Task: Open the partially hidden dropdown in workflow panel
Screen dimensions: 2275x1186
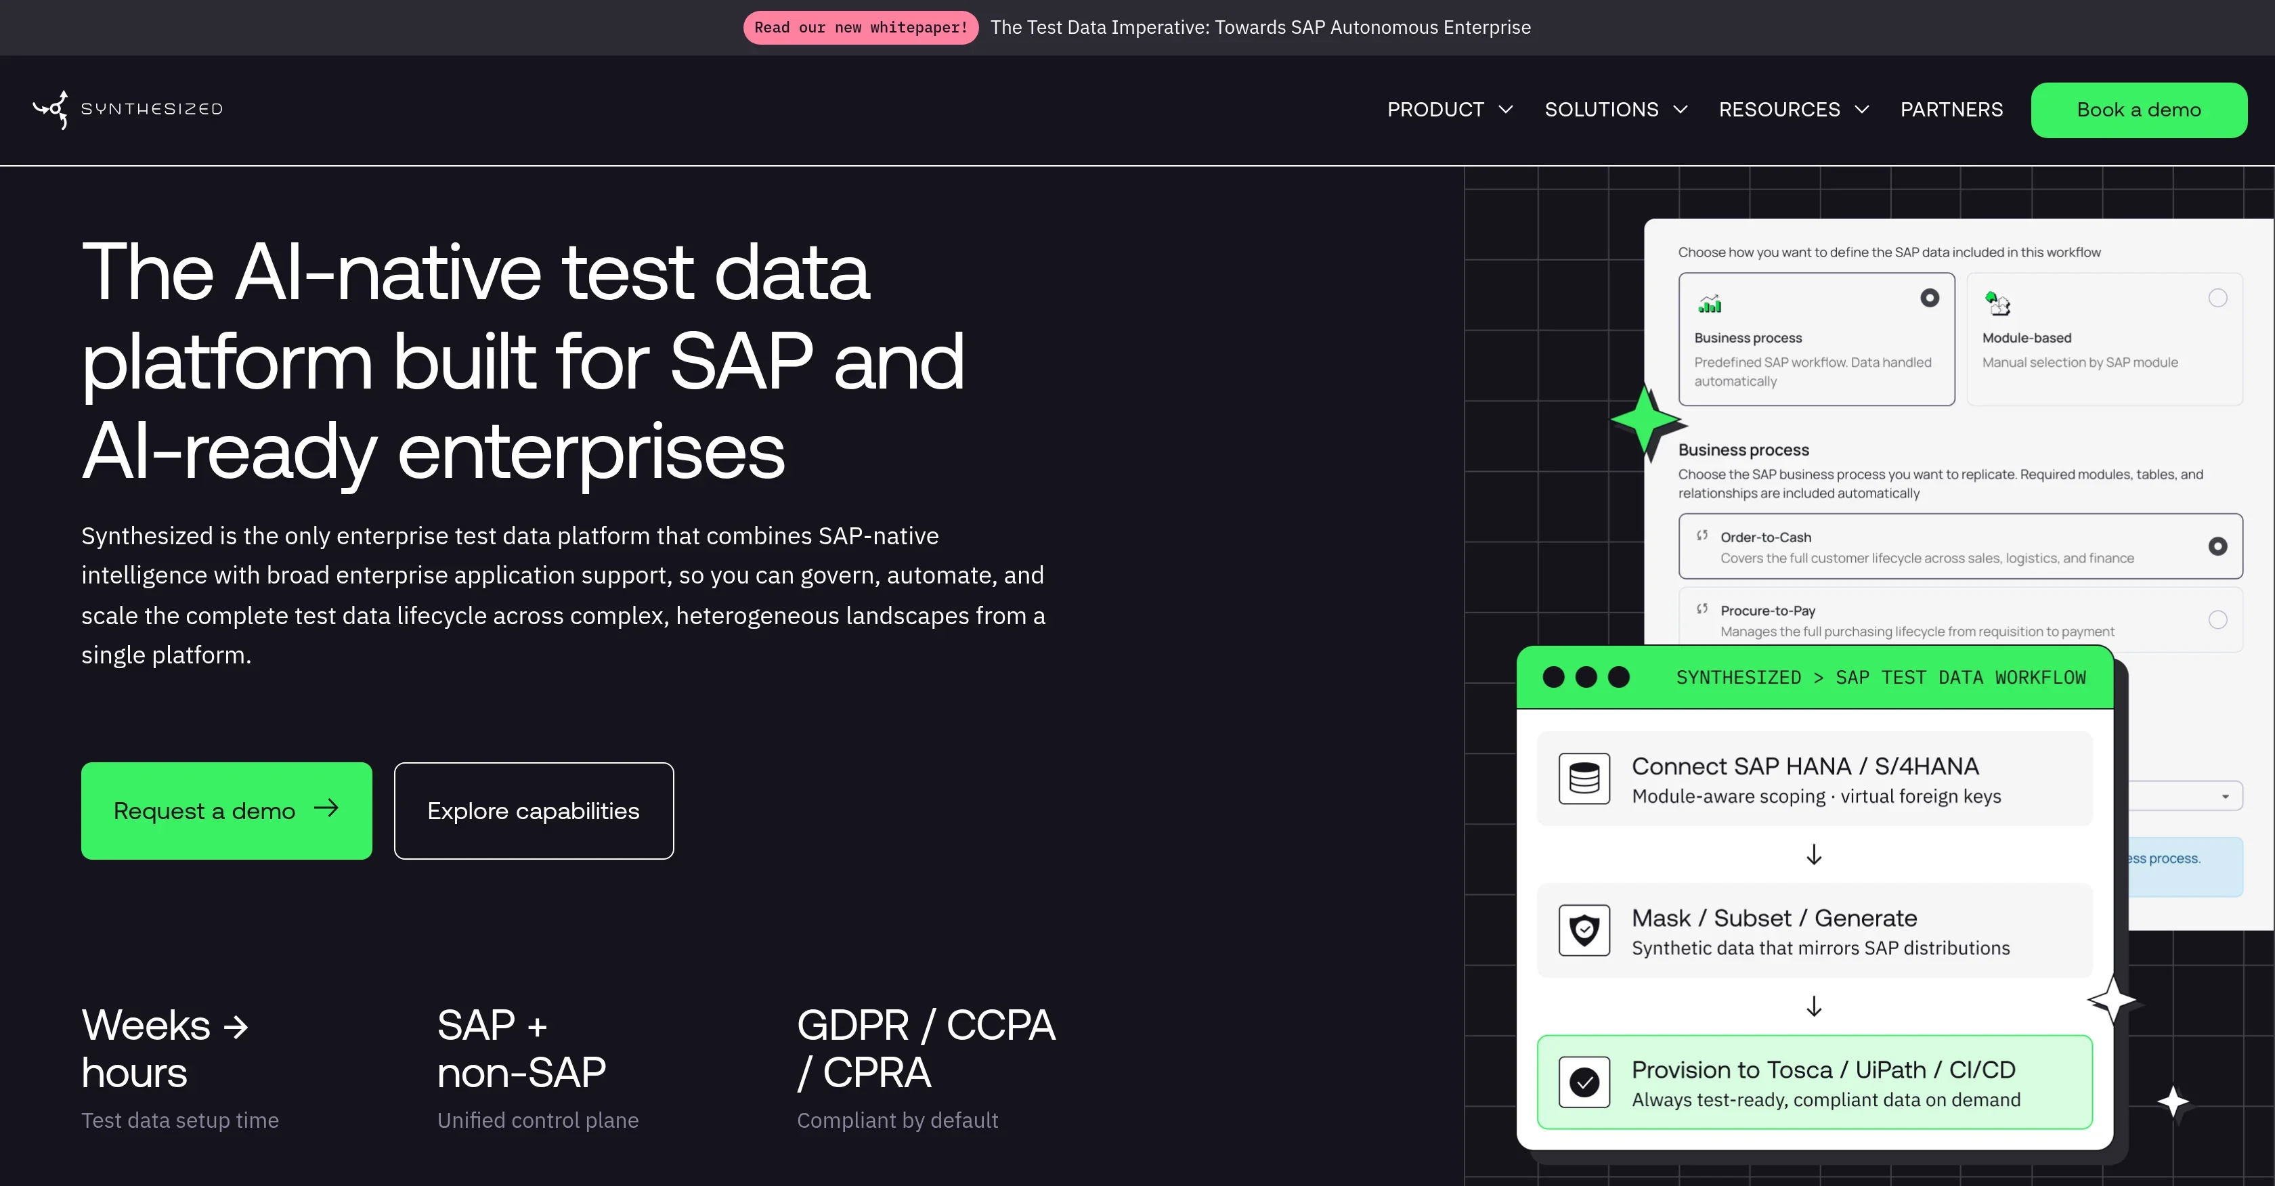Action: [x=2186, y=797]
